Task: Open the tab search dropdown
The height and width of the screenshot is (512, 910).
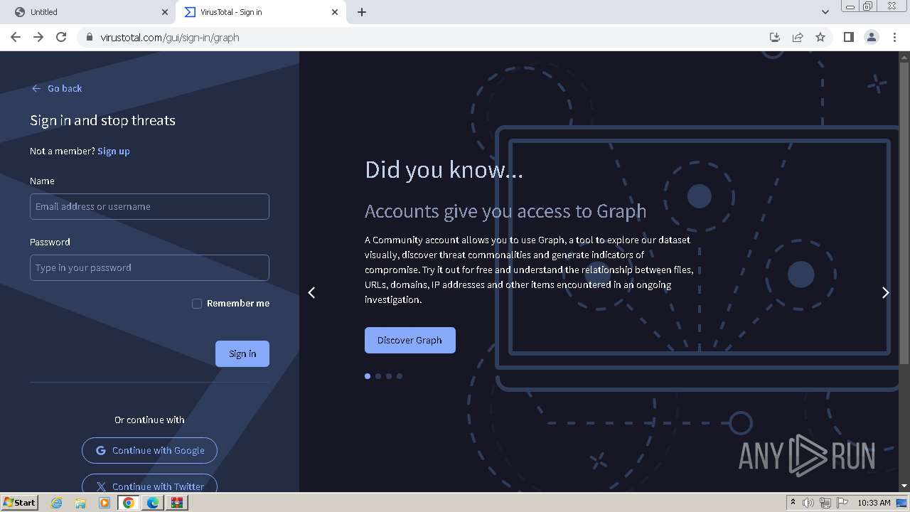Action: tap(825, 12)
